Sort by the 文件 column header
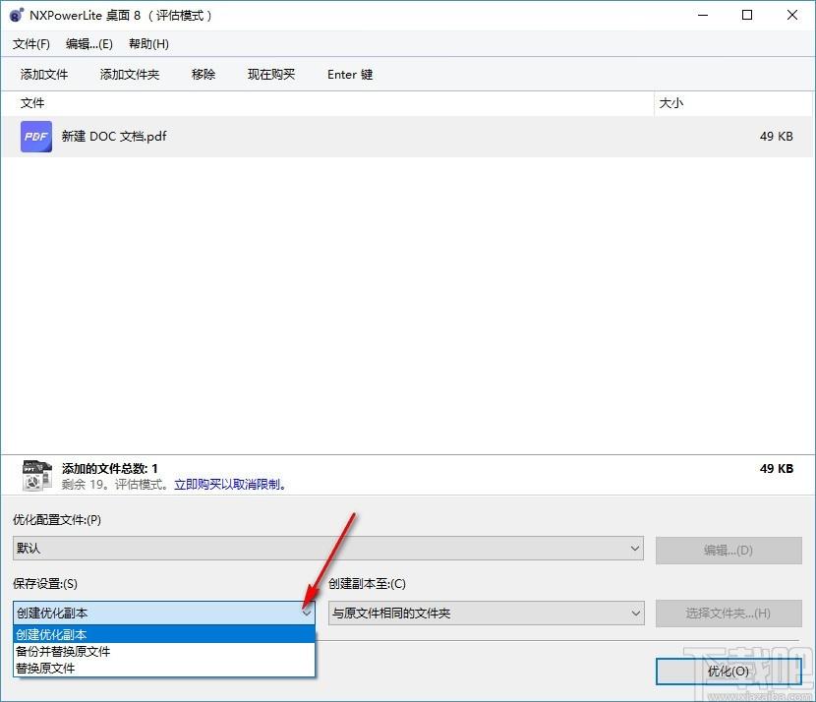 (327, 103)
